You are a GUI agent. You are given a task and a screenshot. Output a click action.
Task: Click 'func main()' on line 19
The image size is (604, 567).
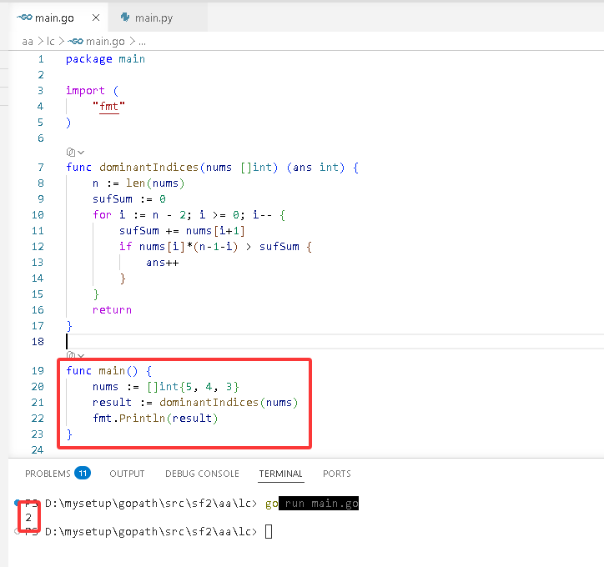102,371
